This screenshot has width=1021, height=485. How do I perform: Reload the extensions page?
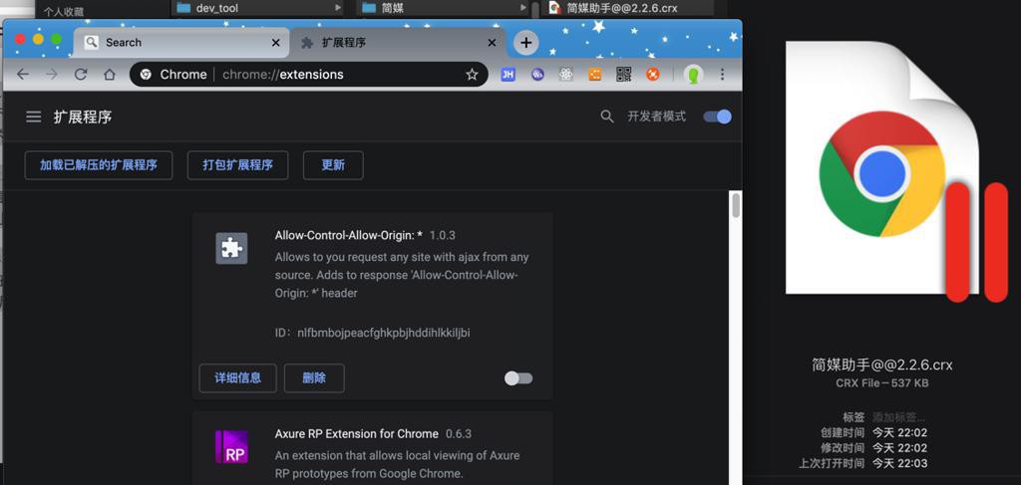tap(81, 74)
